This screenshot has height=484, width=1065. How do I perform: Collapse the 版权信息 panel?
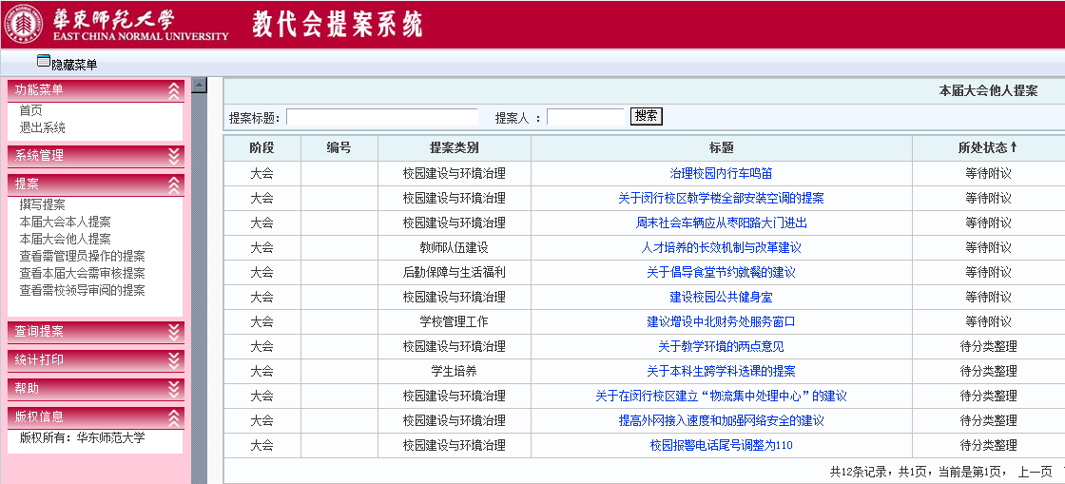[175, 417]
